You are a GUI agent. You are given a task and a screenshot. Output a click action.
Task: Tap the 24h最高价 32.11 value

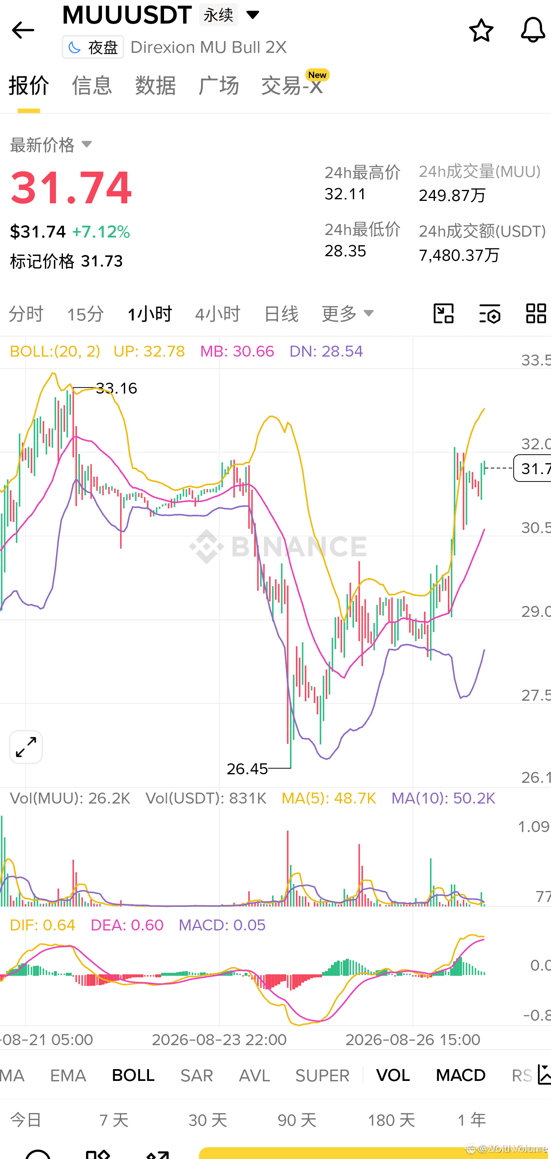345,194
